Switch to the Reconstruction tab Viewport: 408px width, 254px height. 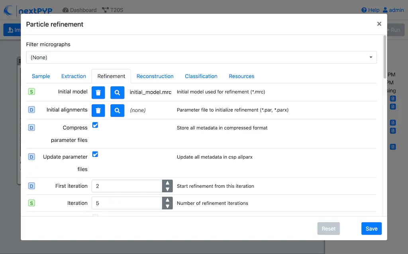(155, 76)
